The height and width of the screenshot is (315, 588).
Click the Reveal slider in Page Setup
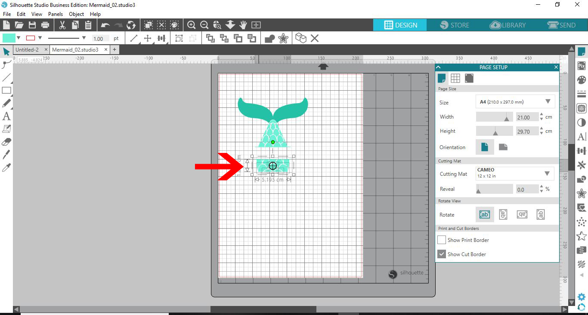[x=495, y=189]
